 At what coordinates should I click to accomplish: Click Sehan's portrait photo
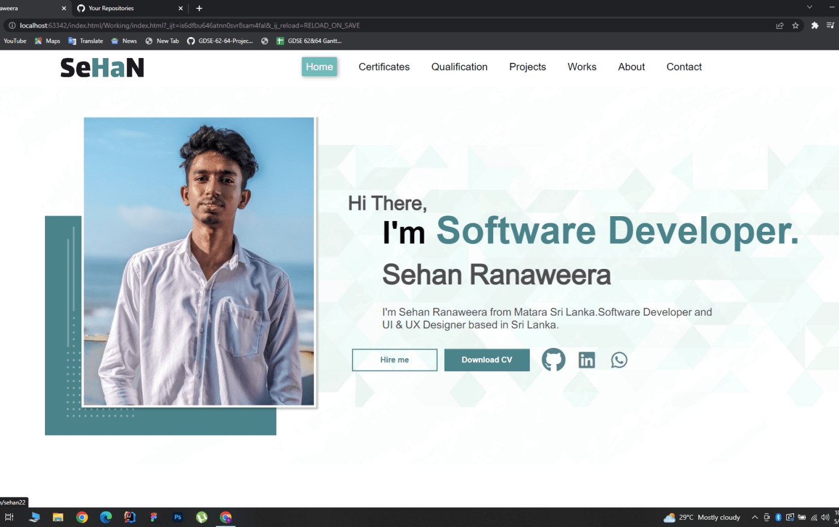[199, 262]
